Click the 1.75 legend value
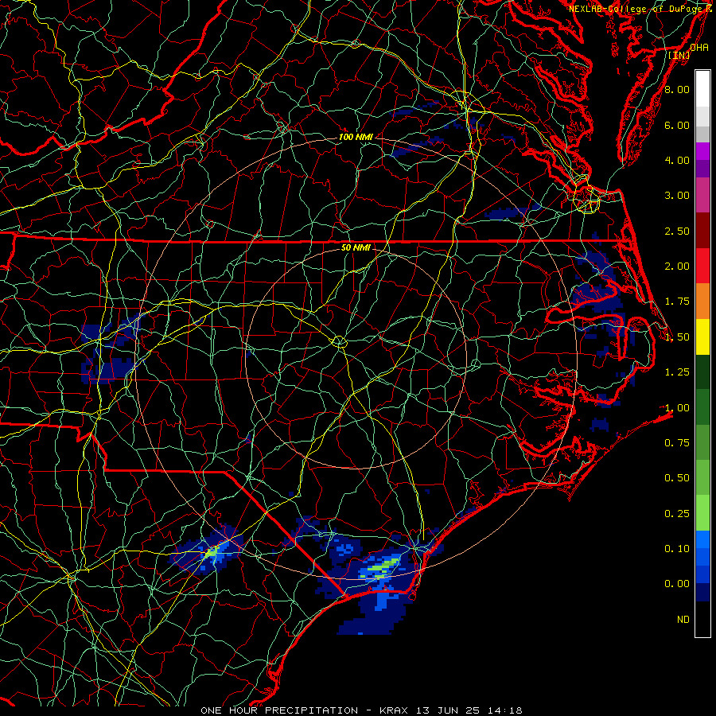 point(677,302)
